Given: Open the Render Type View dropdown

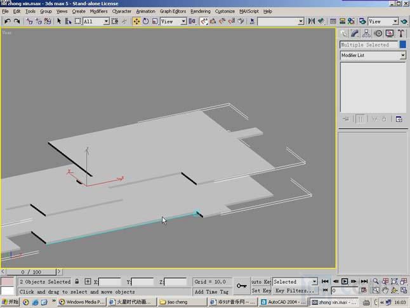Looking at the screenshot, I should [x=383, y=22].
